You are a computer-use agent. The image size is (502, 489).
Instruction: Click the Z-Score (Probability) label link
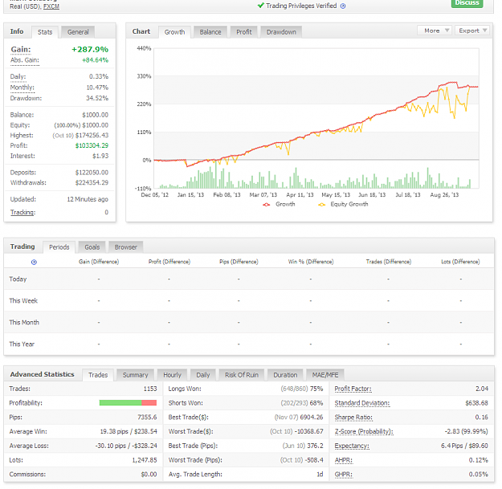click(364, 432)
